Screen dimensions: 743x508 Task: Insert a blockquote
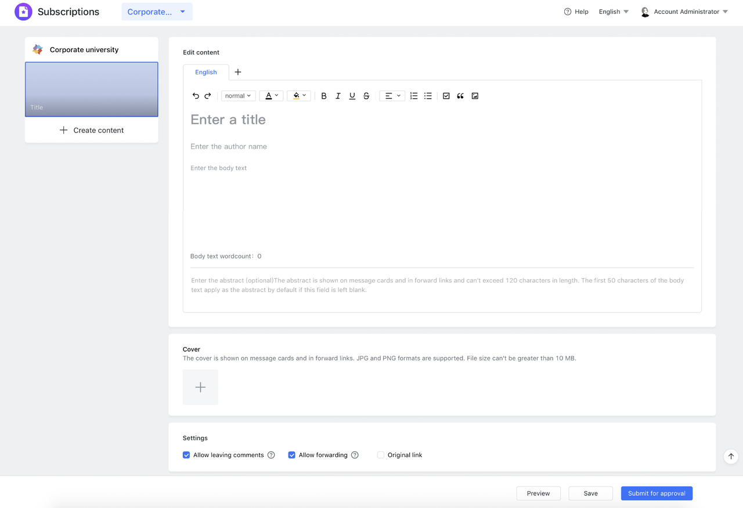pyautogui.click(x=460, y=96)
